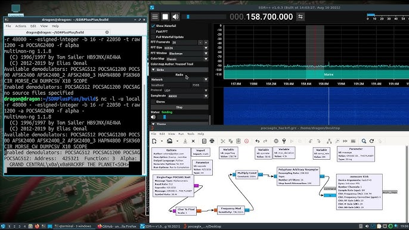Screen dimensions: 409x230
Task: Mute SDR++ audio with top speaker icon
Action: pyautogui.click(x=175, y=17)
